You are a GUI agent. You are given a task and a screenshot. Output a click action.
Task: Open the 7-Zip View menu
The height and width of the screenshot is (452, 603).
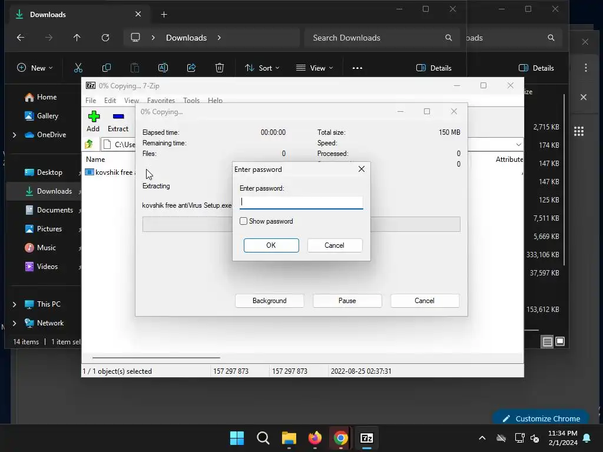(x=131, y=100)
